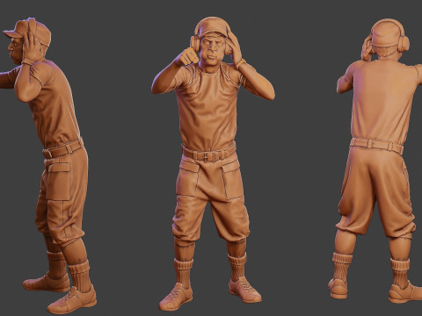Select the front-facing figure model
Viewport: 422px width, 316px height.
click(213, 164)
